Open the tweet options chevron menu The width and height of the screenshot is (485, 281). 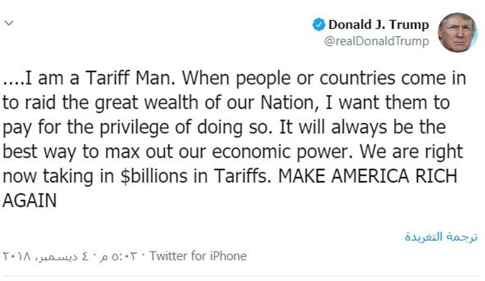coord(8,24)
